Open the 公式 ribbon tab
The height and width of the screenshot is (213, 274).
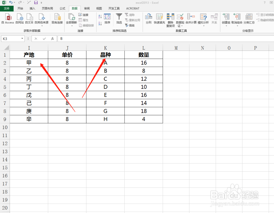(62, 8)
